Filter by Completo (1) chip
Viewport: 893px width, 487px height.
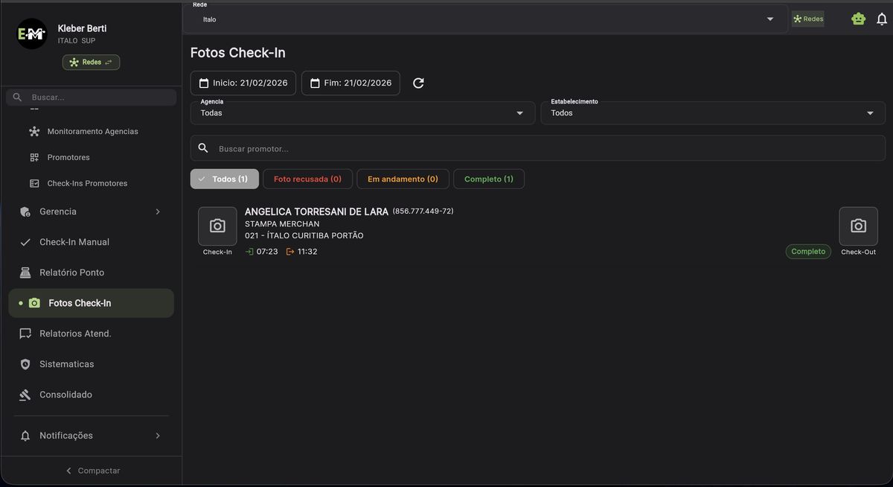point(488,179)
